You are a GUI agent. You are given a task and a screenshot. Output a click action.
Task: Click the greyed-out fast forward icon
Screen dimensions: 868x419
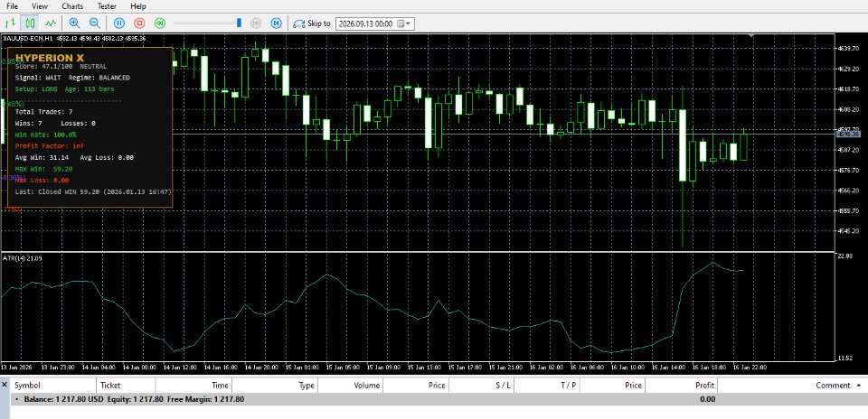click(x=256, y=23)
